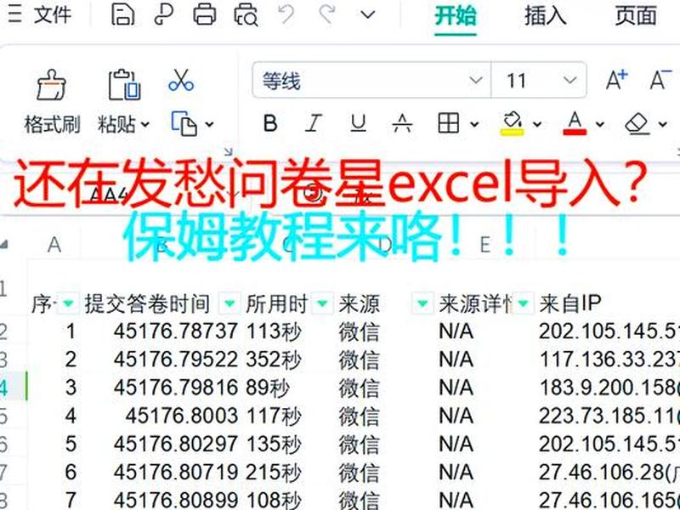Open the copy options dropdown arrow
This screenshot has width=680, height=510.
coord(209,125)
